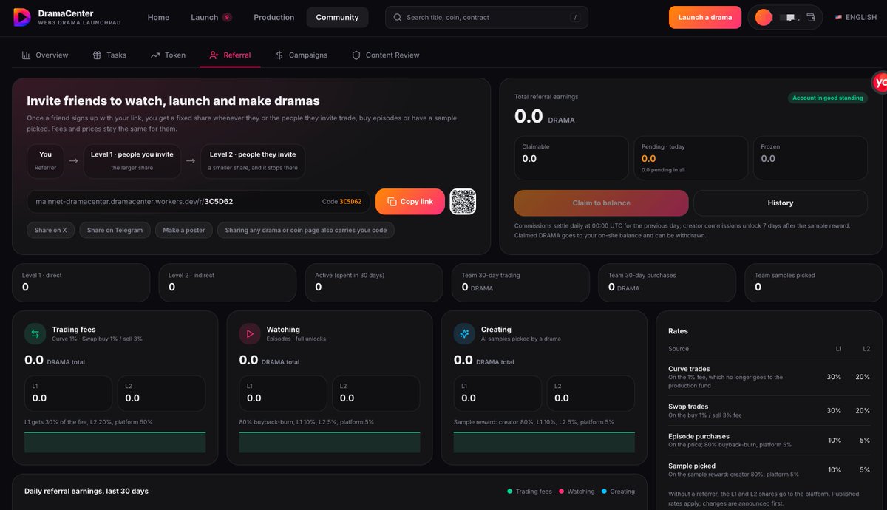Select the Community menu item
The width and height of the screenshot is (887, 510).
[x=337, y=17]
